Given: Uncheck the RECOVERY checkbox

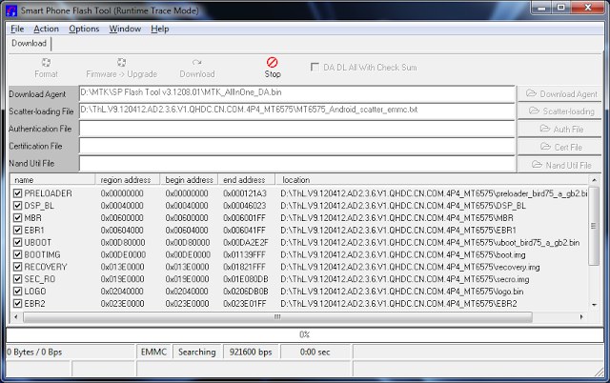Looking at the screenshot, I should (x=17, y=267).
